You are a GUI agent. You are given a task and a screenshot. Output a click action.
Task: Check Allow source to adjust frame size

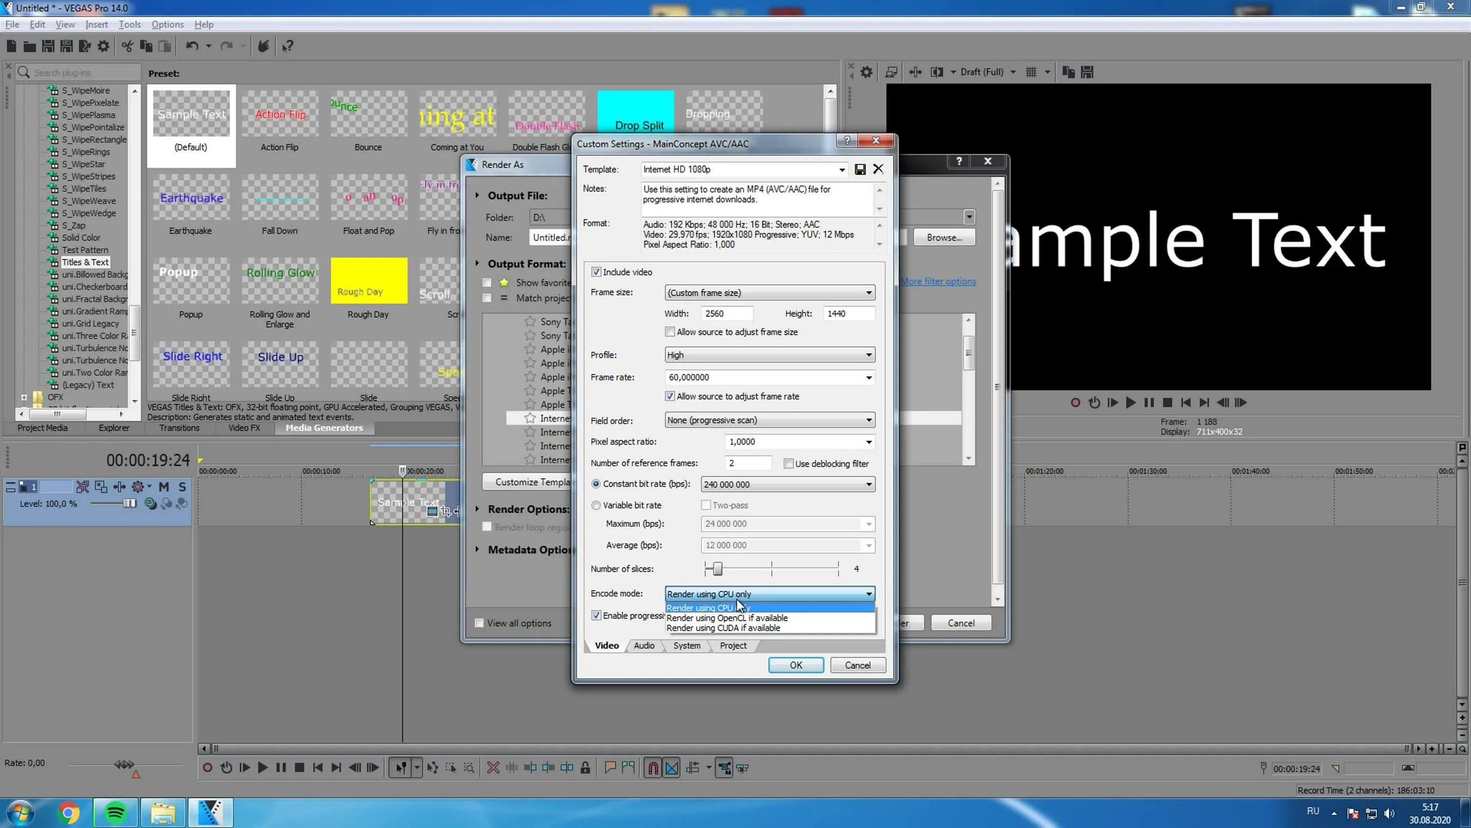click(x=670, y=332)
